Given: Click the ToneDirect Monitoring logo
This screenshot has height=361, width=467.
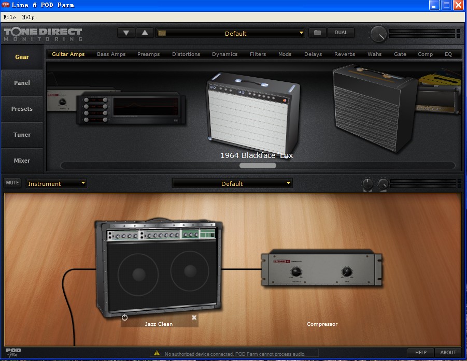Looking at the screenshot, I should point(43,34).
